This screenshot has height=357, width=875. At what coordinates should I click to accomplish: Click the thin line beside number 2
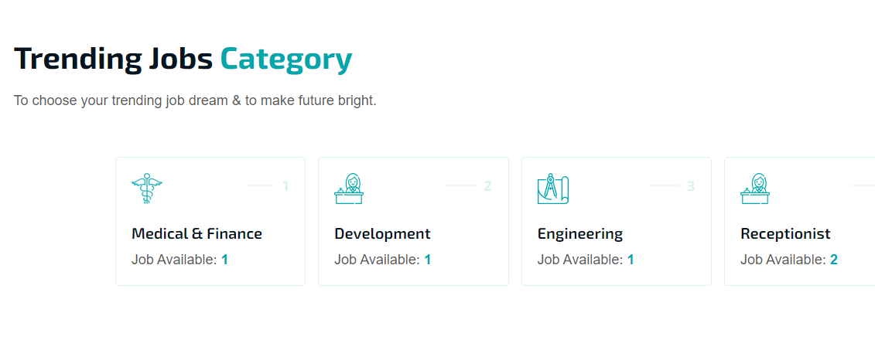pyautogui.click(x=461, y=185)
